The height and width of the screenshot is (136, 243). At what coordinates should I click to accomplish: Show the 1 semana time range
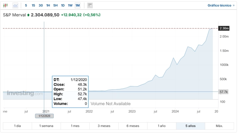point(46,126)
